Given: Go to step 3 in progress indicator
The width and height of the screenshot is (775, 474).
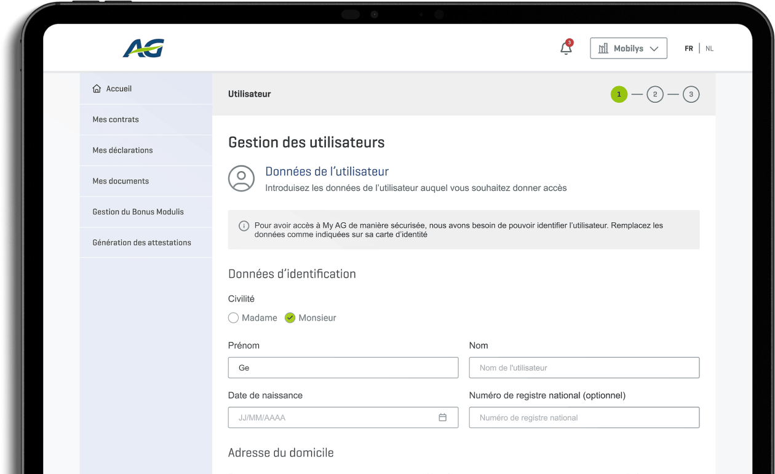Looking at the screenshot, I should [x=691, y=94].
